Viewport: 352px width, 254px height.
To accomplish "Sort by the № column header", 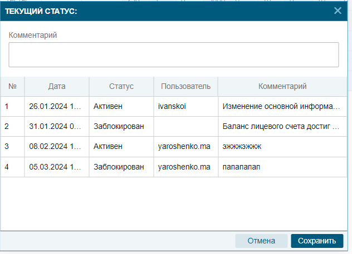I will [x=12, y=86].
